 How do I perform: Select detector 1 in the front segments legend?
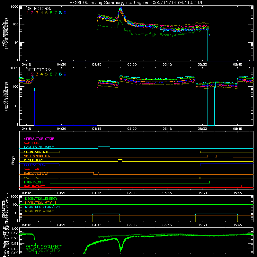28,13
